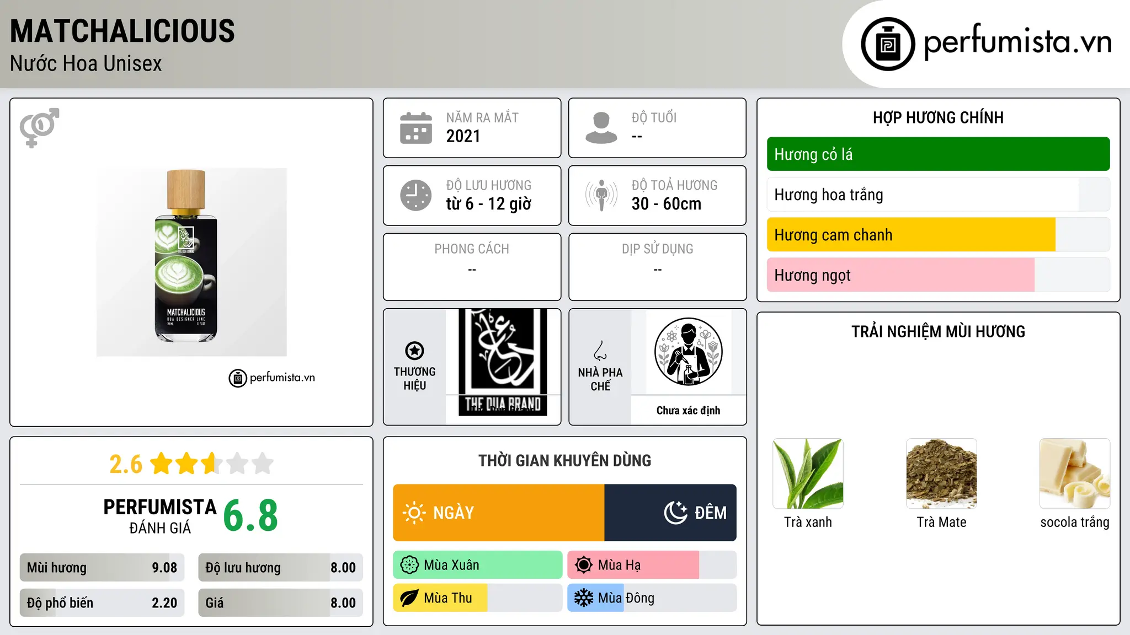Screen dimensions: 1130x635
Task: Open the Trà Mate dried leaves image
Action: pos(941,473)
